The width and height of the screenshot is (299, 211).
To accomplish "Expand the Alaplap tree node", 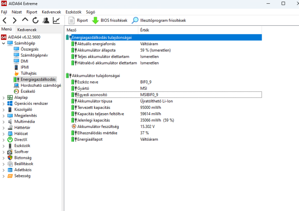I will point(3,98).
